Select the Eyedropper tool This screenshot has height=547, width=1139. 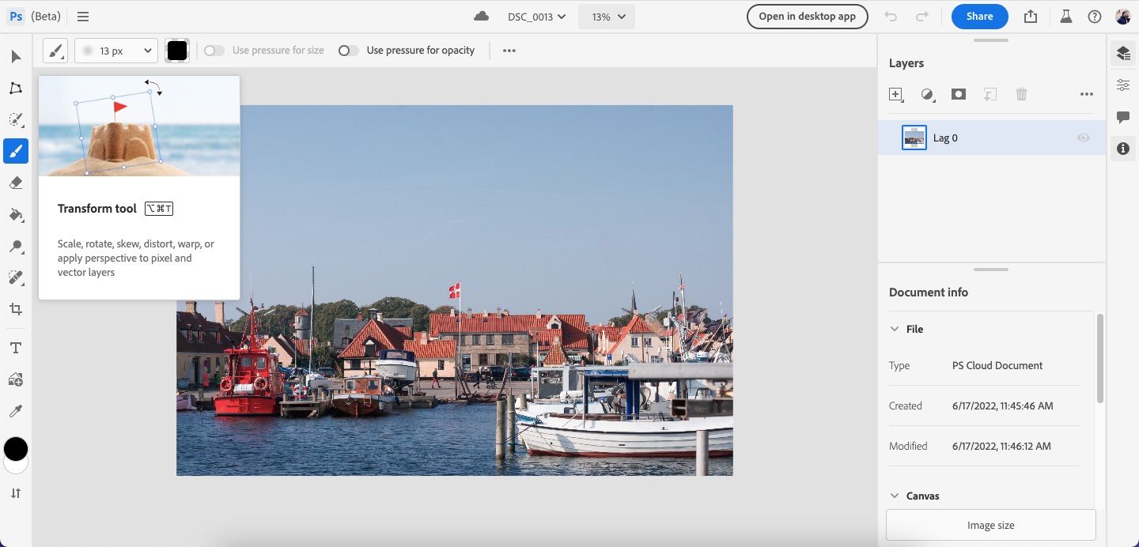[16, 411]
